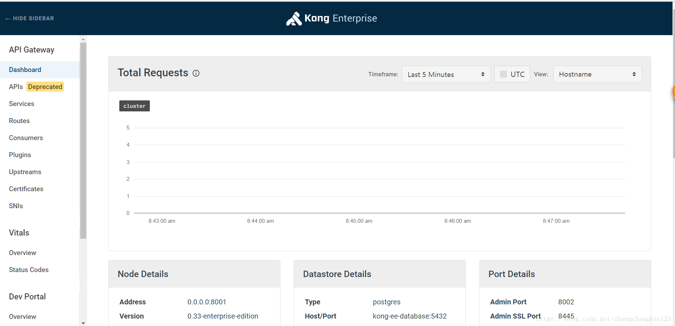Open the View Hostname dropdown
This screenshot has width=675, height=326.
(597, 74)
